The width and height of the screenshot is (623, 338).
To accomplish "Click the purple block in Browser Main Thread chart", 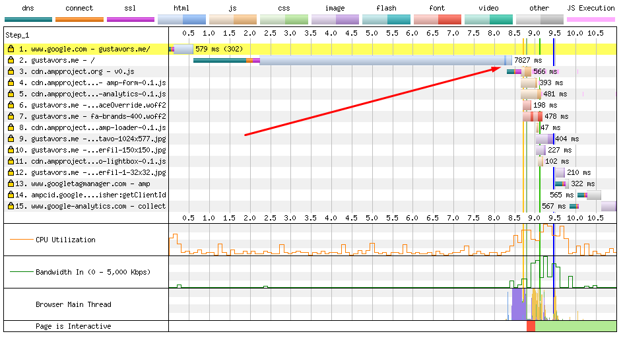I will point(517,304).
